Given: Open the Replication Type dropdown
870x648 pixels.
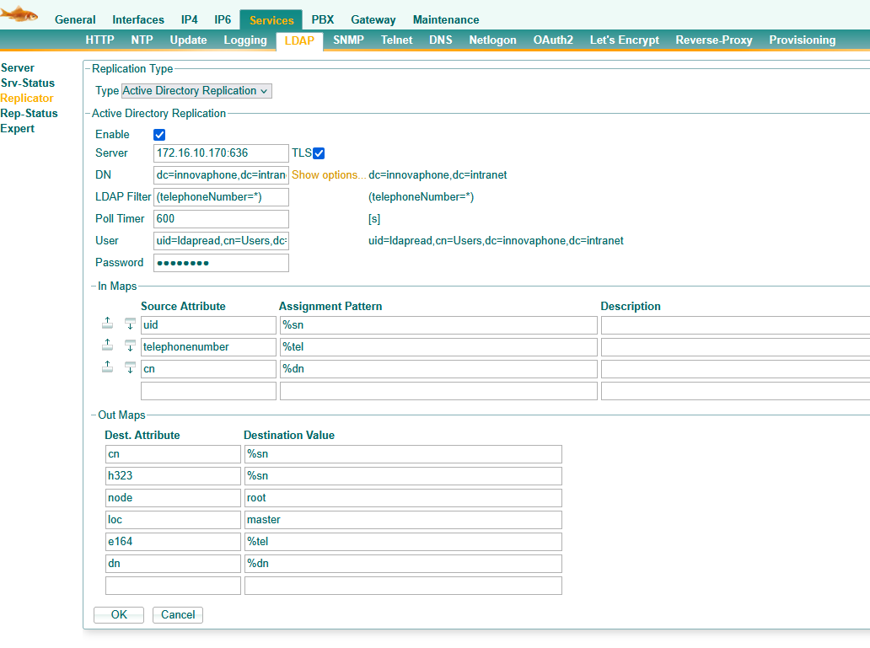Looking at the screenshot, I should pyautogui.click(x=196, y=91).
